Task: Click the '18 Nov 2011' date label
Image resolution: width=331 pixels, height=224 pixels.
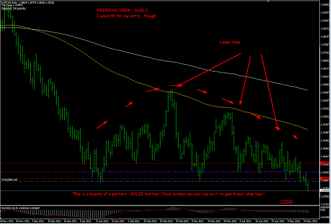Action: [6, 221]
